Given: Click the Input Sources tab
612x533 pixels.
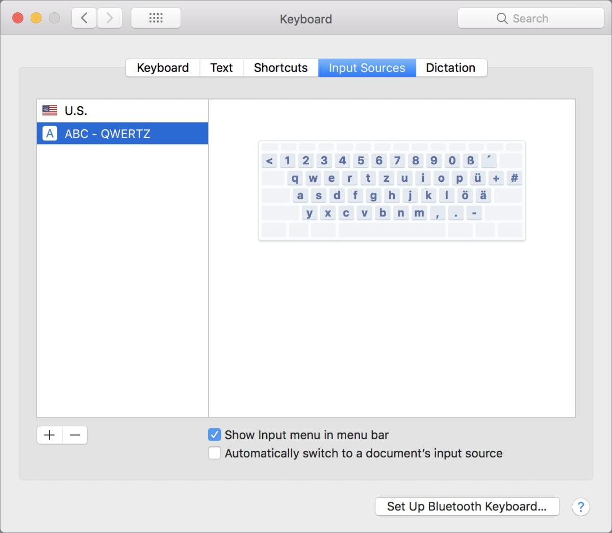Looking at the screenshot, I should [x=367, y=68].
